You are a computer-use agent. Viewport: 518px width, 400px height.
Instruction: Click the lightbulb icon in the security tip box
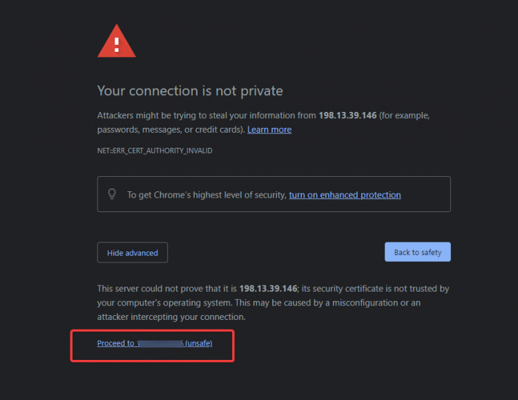pyautogui.click(x=113, y=194)
